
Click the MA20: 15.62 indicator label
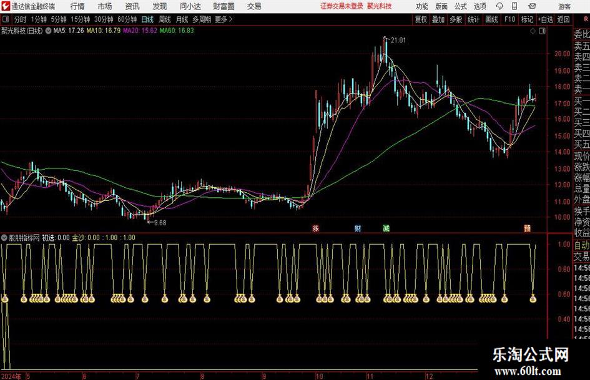coord(140,31)
